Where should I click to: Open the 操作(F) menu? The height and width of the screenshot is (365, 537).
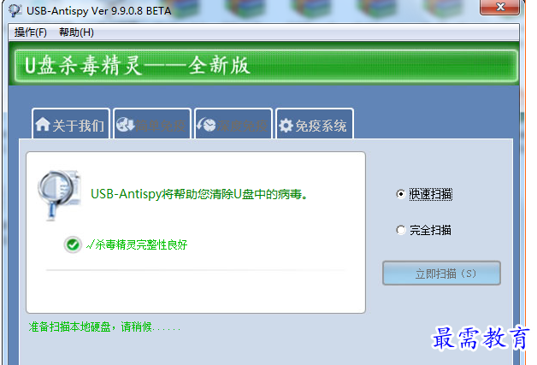point(30,32)
